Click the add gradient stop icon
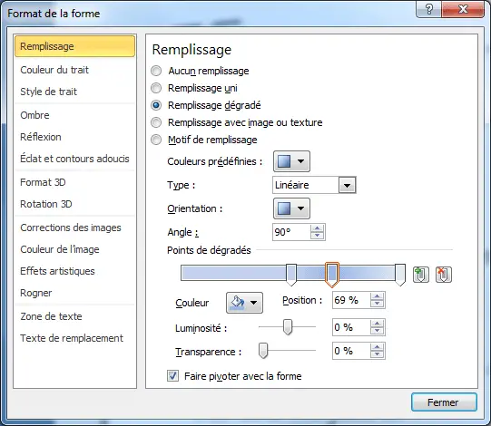The image size is (491, 426). (420, 275)
